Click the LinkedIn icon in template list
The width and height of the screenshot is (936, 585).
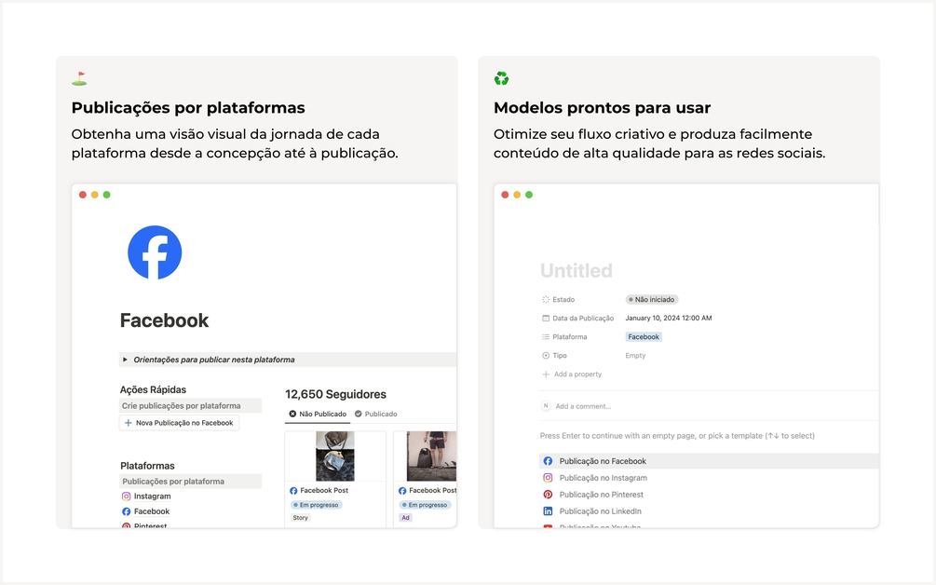tap(548, 511)
